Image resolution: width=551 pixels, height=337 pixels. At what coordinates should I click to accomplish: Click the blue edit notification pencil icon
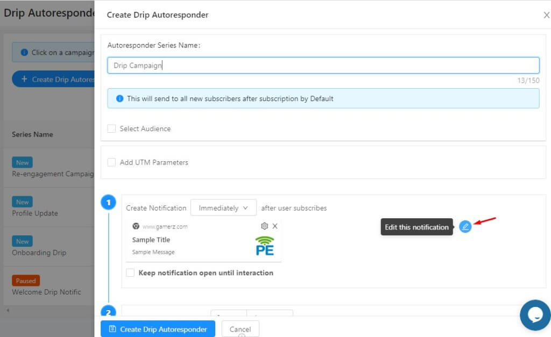click(465, 226)
